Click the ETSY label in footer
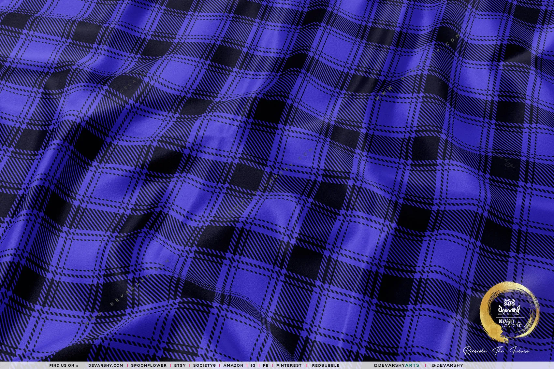554x369 pixels. (x=180, y=365)
